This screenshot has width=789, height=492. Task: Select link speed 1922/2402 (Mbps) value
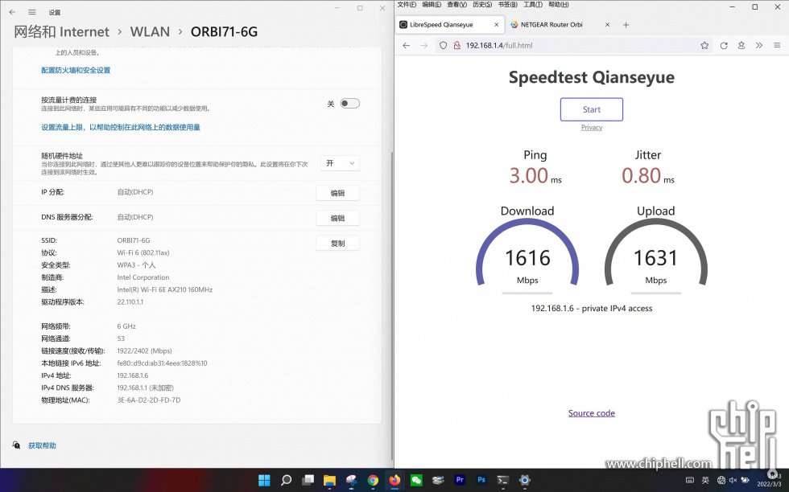click(x=144, y=351)
